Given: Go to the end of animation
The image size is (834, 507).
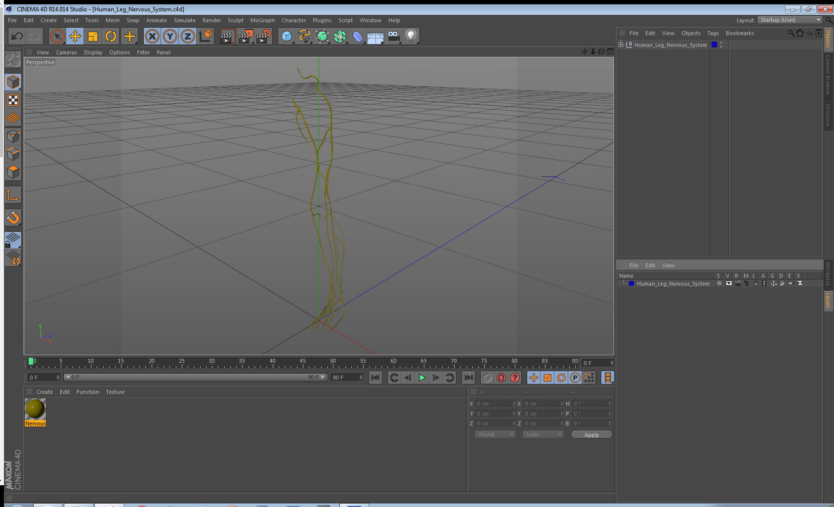Looking at the screenshot, I should point(468,378).
